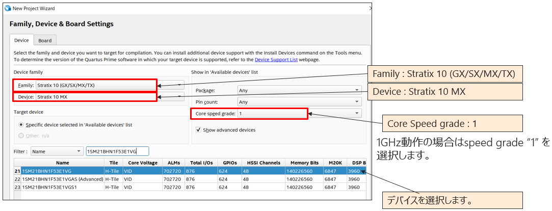Select the 1SM21BHN1F53E1VGAS (Advanced) device row
This screenshot has width=552, height=211.
pyautogui.click(x=61, y=179)
